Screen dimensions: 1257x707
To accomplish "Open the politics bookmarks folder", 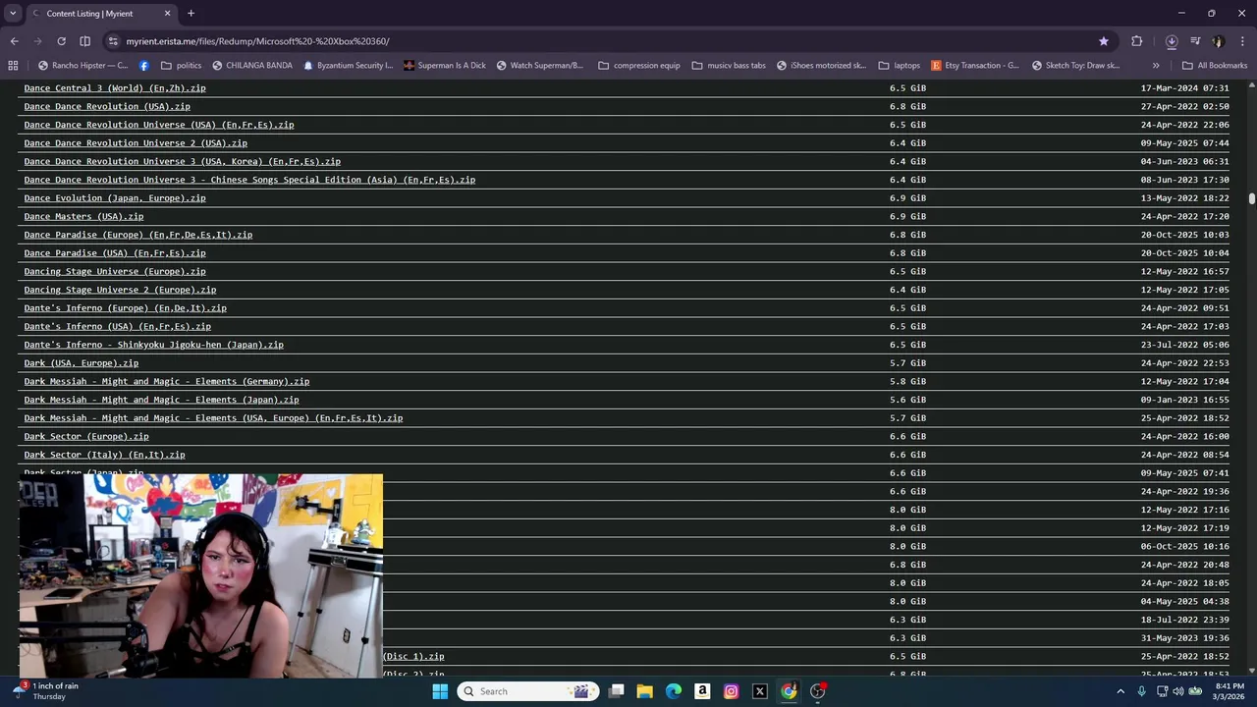I will tap(182, 66).
